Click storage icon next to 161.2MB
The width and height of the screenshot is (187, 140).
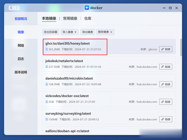[x=47, y=49]
